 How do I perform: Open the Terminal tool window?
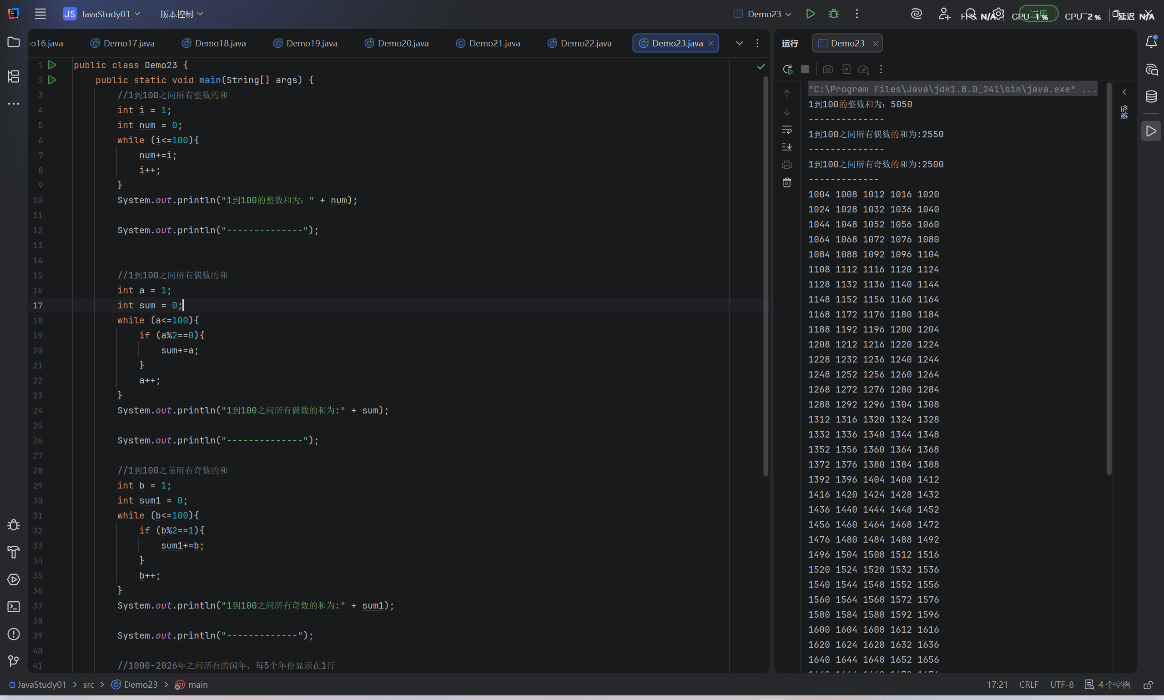14,607
